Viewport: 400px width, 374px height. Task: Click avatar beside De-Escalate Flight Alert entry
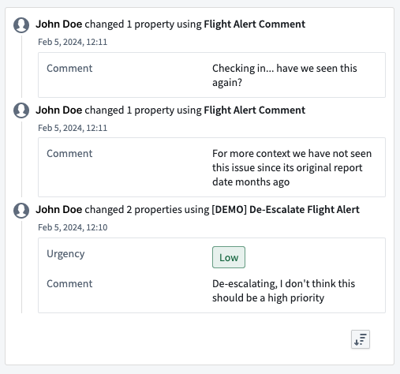click(21, 210)
